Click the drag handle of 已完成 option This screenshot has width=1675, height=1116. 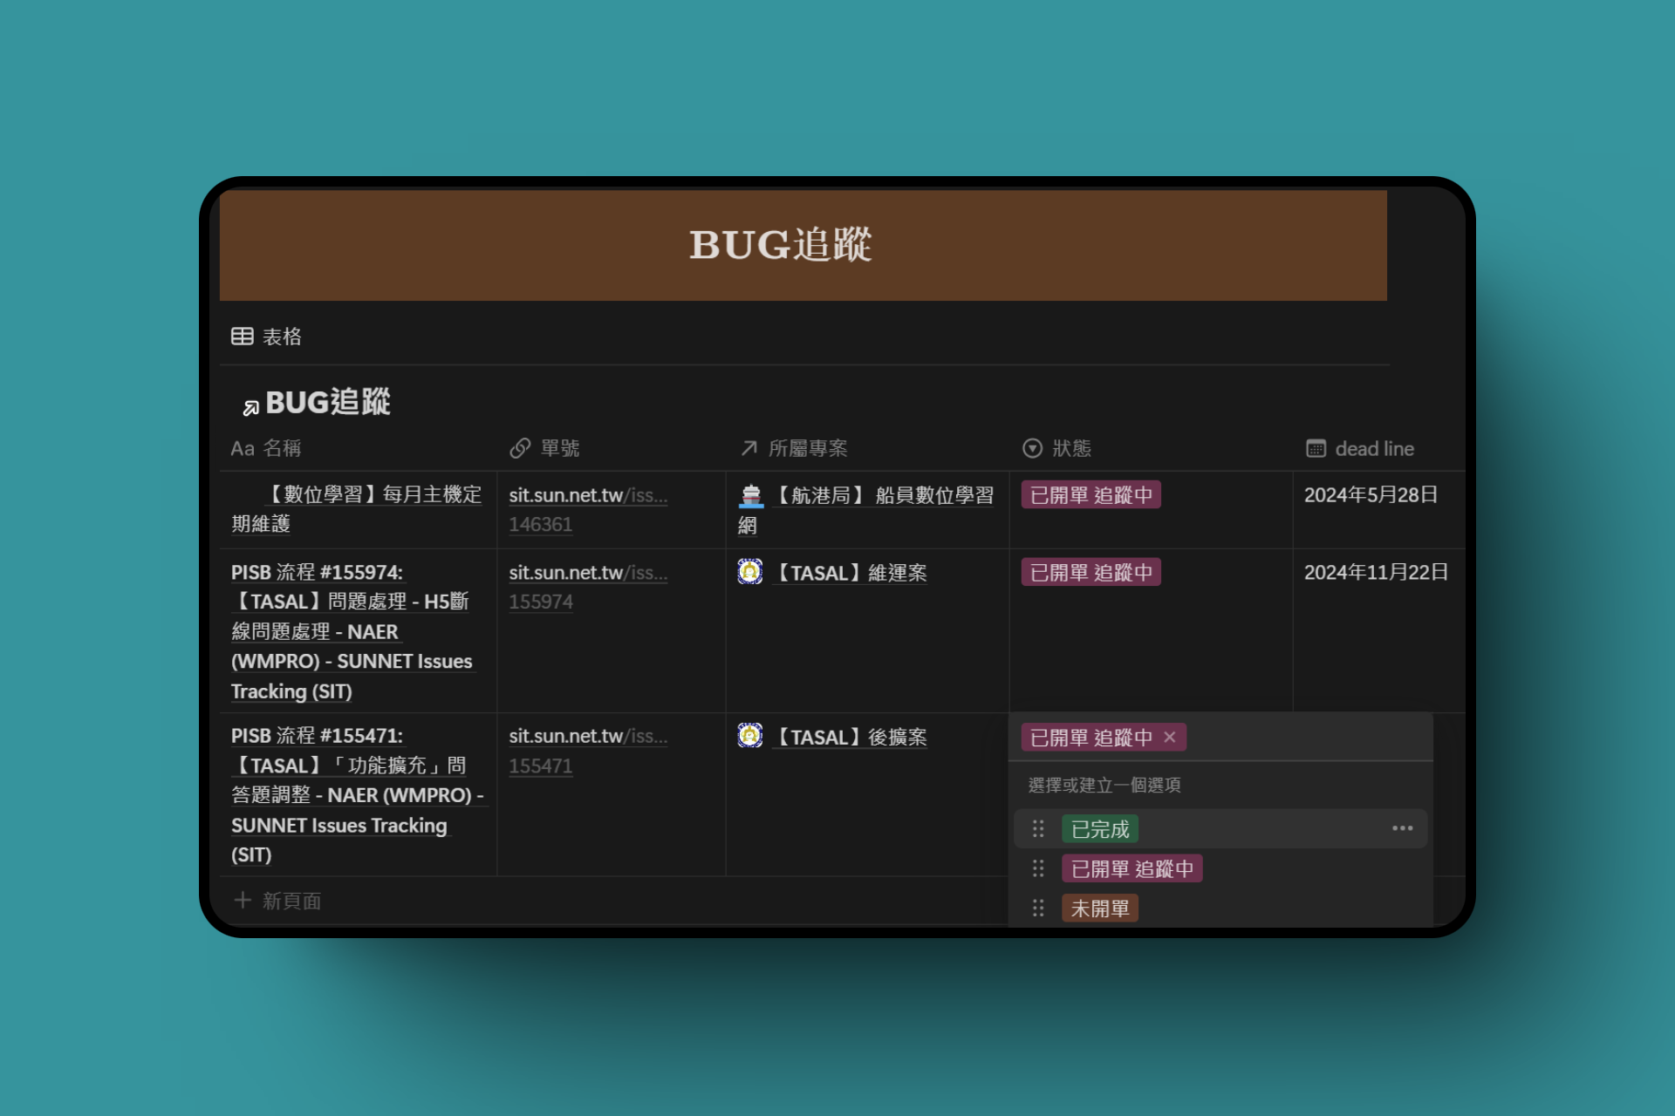pos(1038,829)
